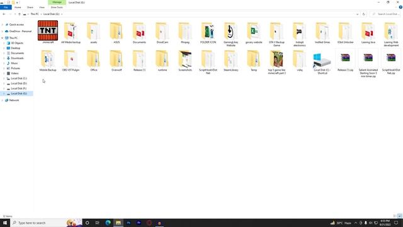Image resolution: width=403 pixels, height=227 pixels.
Task: Open the Home ribbon tab
Action: tap(18, 7)
